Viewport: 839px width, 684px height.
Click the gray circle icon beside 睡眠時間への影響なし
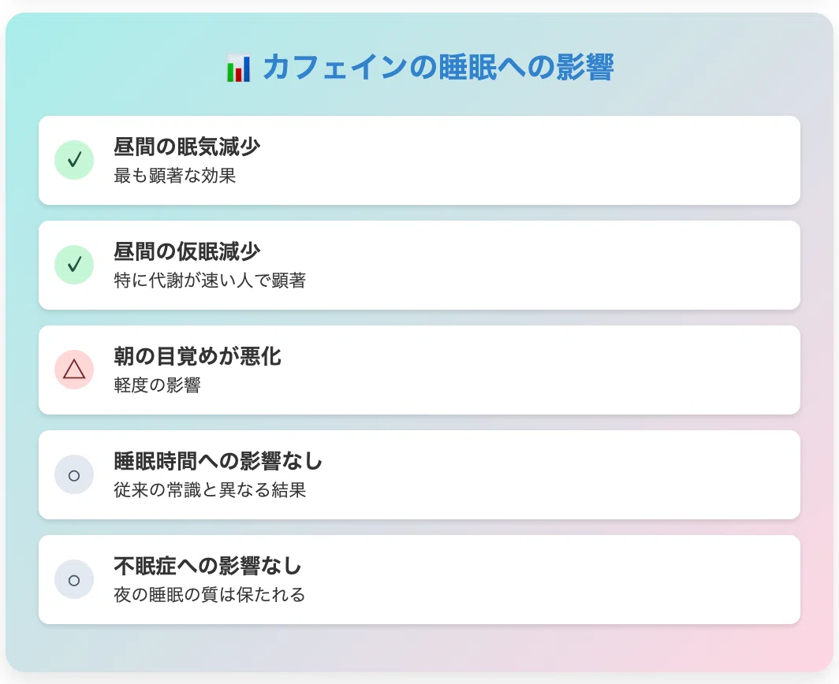coord(74,474)
